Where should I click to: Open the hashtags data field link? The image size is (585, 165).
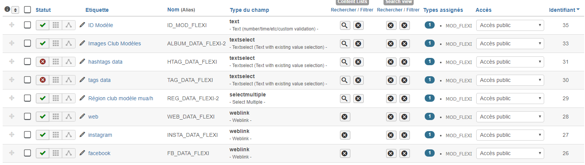(105, 62)
